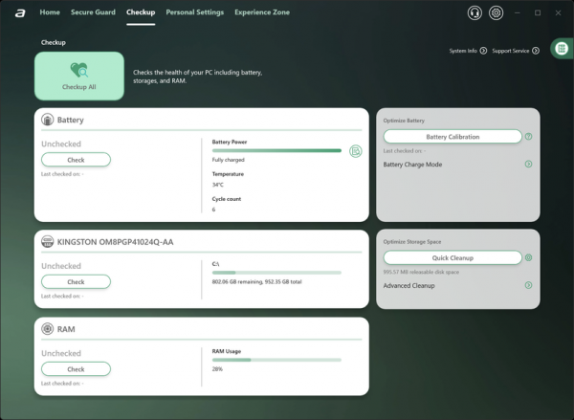Click the Acer logo icon

(20, 13)
